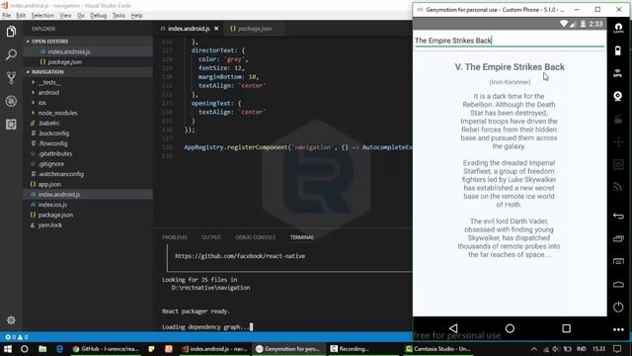
Task: Open Genymotion device ID widget
Action: click(x=618, y=164)
